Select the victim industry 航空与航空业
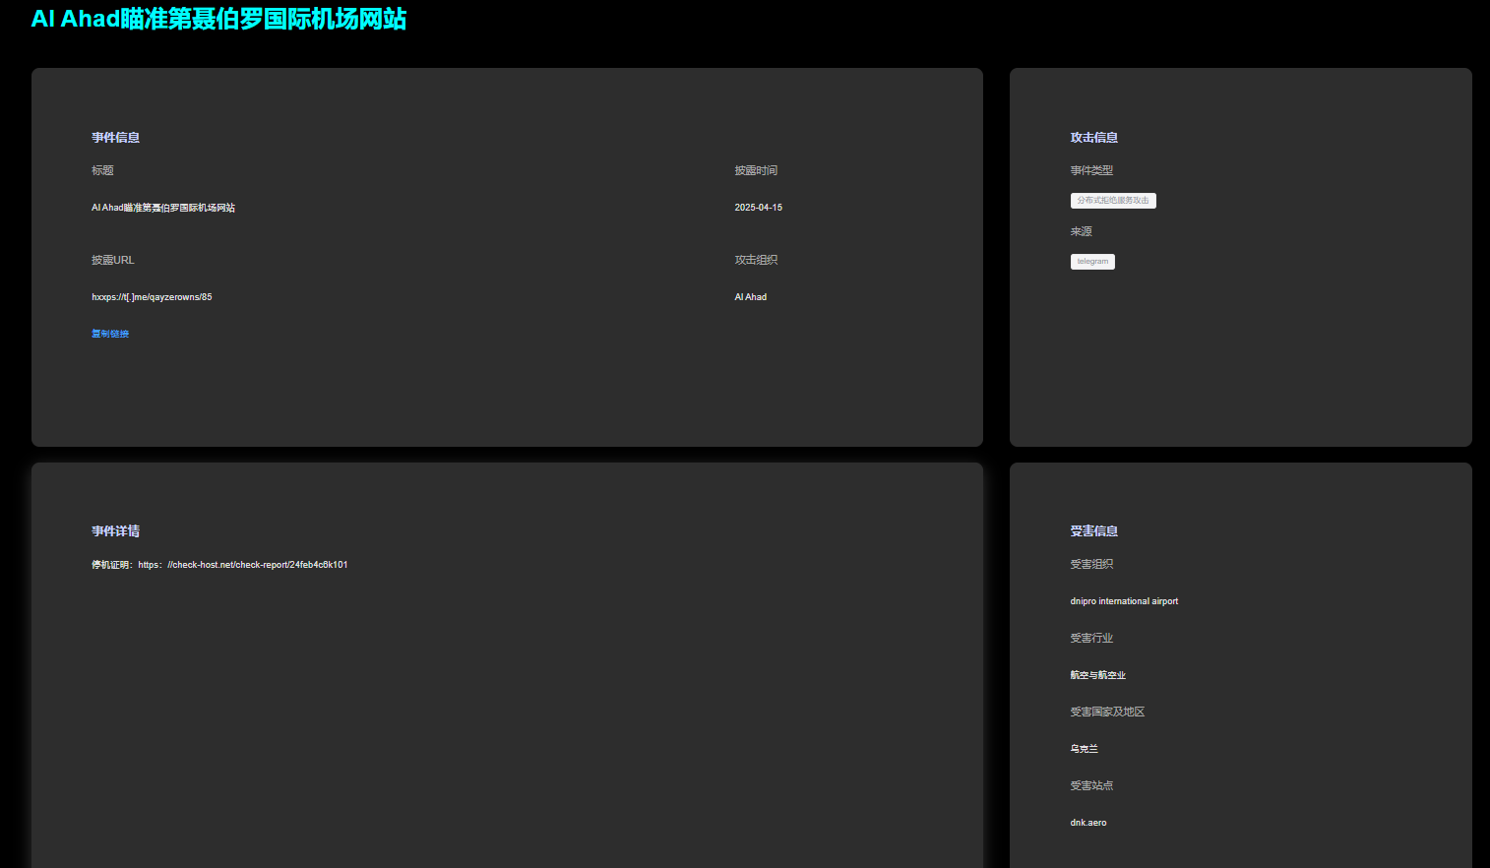 1097,675
